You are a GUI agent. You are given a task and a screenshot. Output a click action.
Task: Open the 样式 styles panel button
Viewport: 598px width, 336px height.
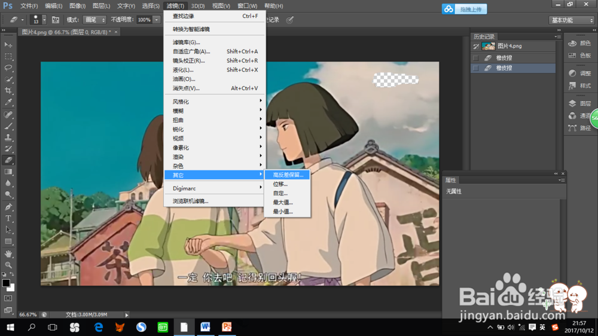click(579, 86)
